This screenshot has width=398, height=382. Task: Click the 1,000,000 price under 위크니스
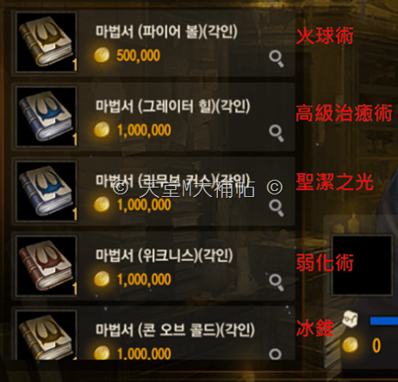(144, 279)
